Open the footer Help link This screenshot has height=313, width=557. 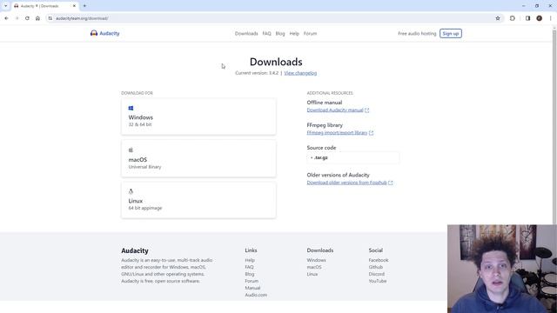pos(250,260)
